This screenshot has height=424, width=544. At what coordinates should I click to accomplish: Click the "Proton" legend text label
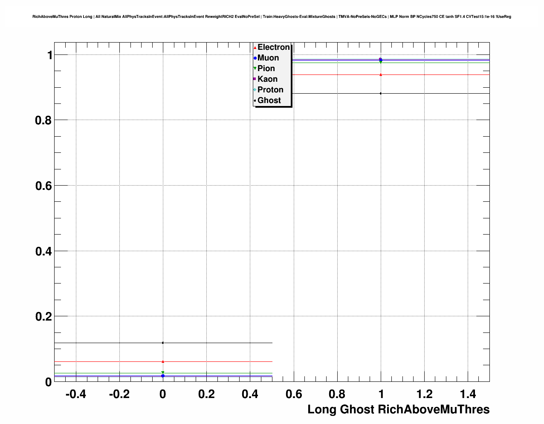coord(270,90)
